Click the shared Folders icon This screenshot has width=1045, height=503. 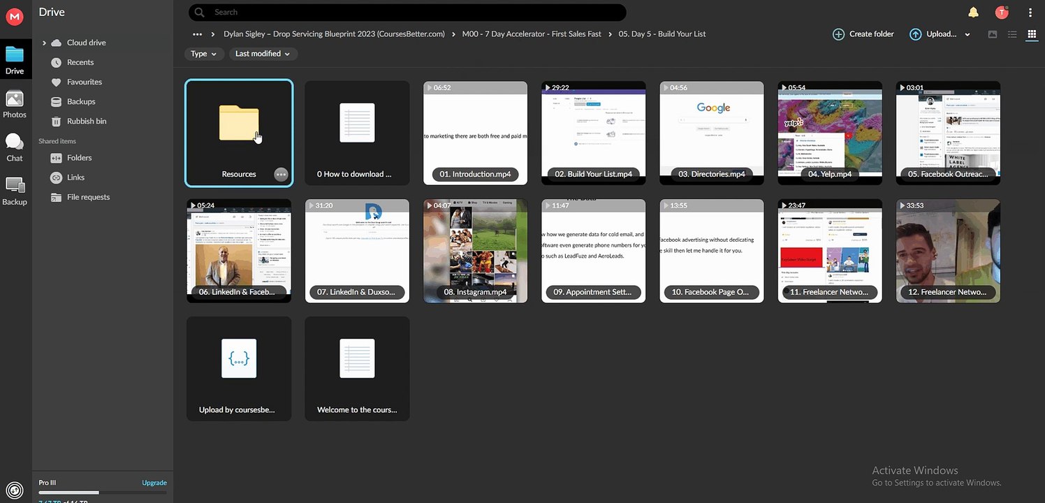(57, 158)
